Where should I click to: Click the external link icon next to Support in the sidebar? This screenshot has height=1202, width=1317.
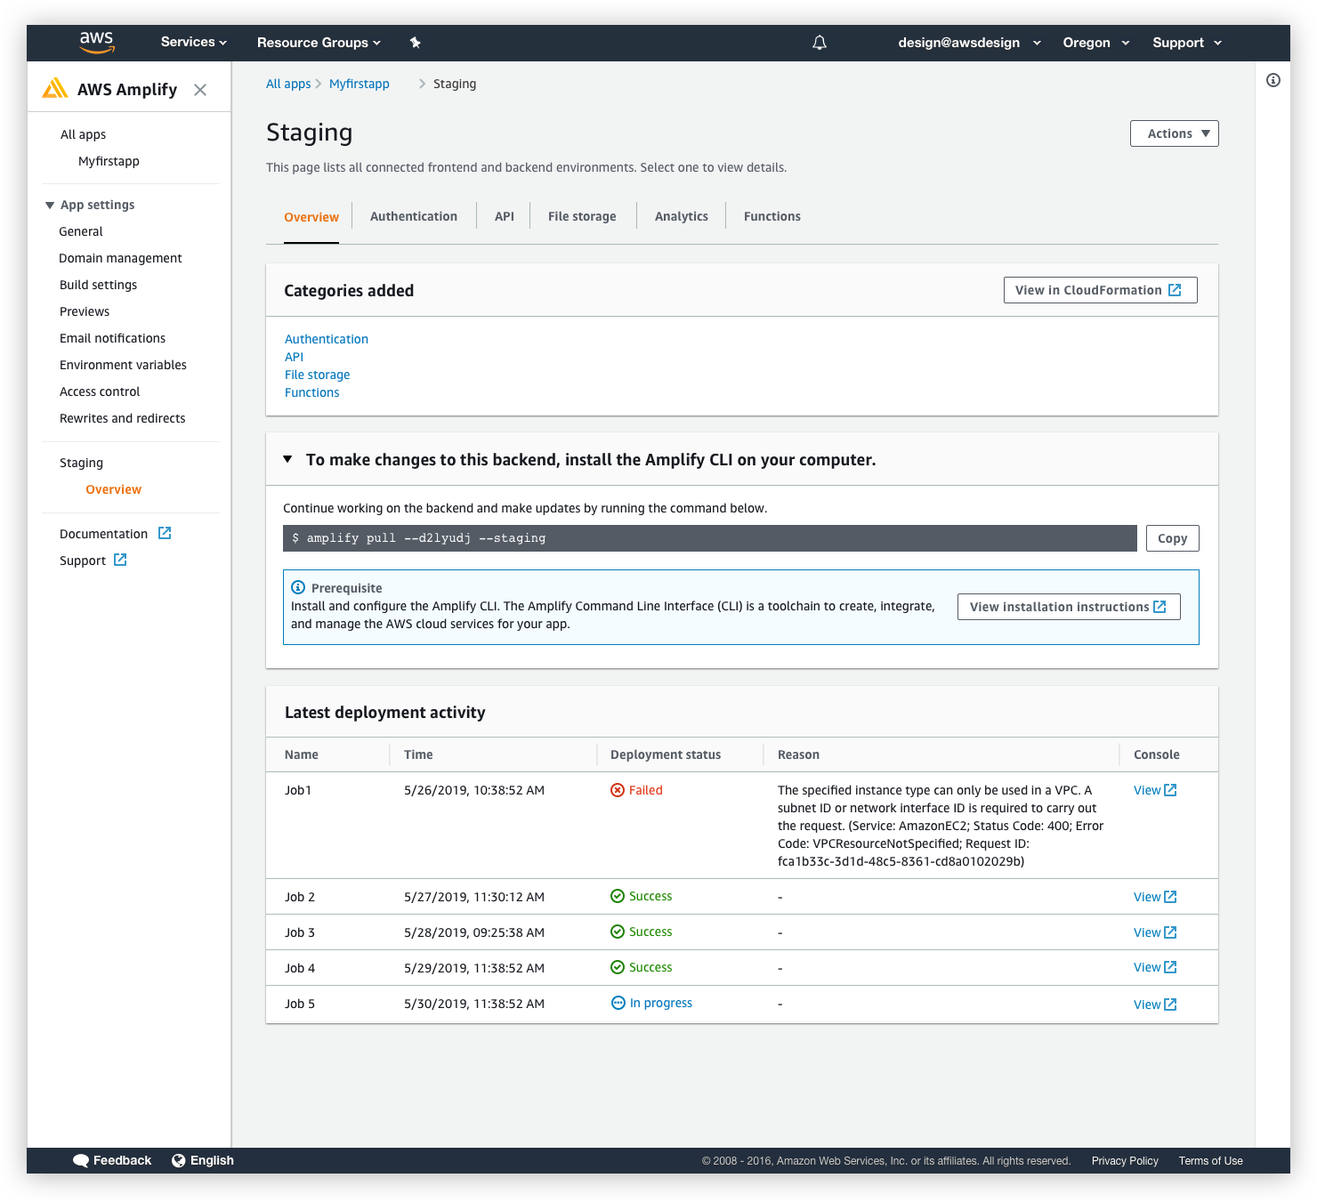(x=120, y=560)
